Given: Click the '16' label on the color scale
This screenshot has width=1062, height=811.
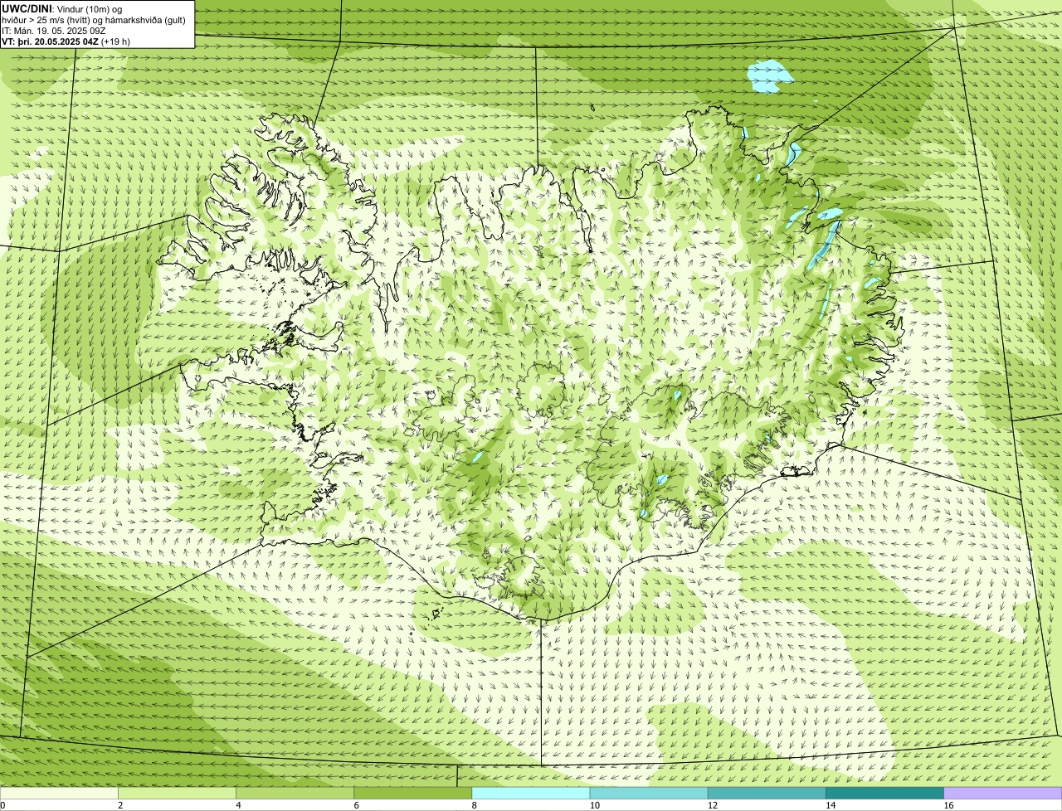Looking at the screenshot, I should tap(948, 805).
